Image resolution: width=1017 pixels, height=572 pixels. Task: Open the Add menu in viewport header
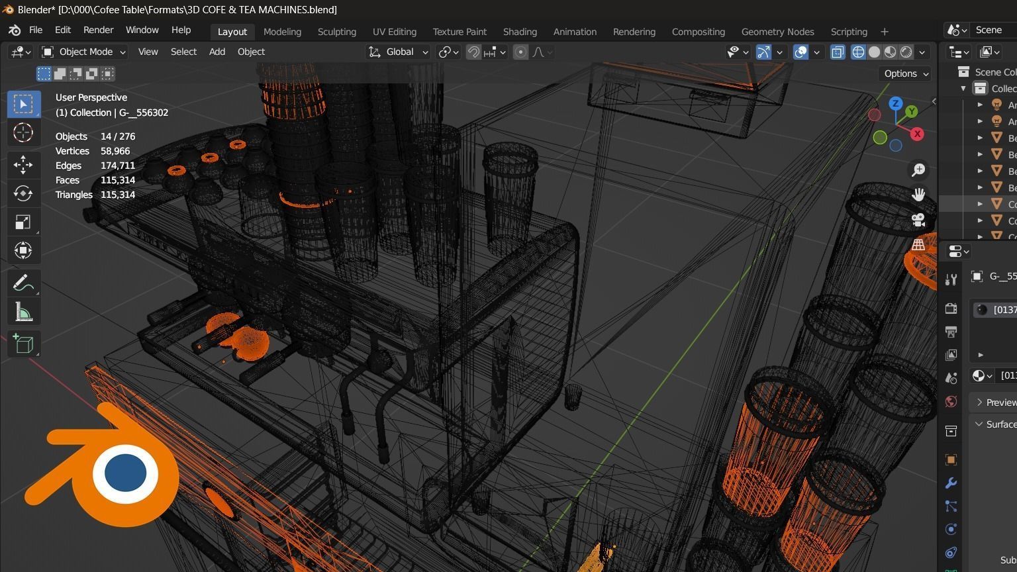217,52
